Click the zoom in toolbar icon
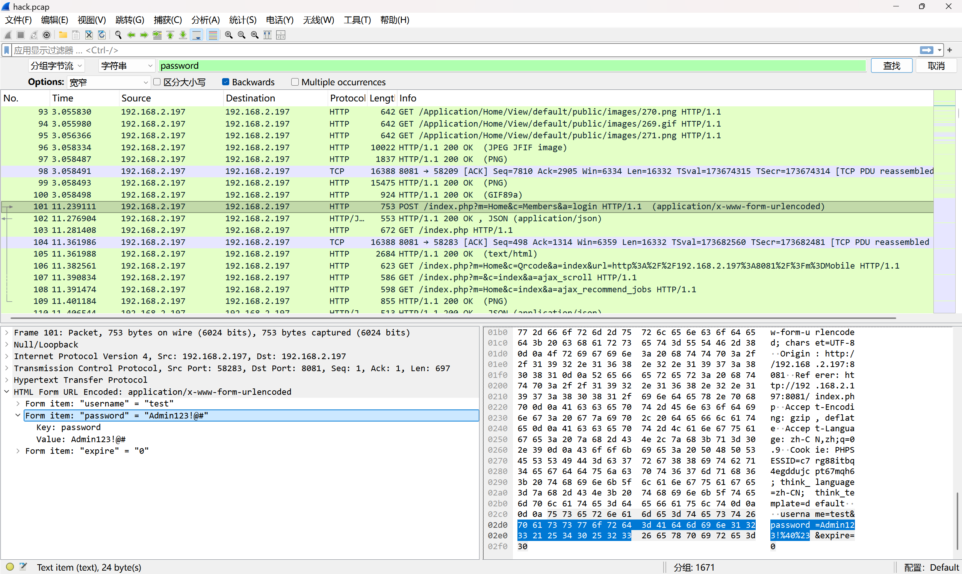 pyautogui.click(x=228, y=35)
